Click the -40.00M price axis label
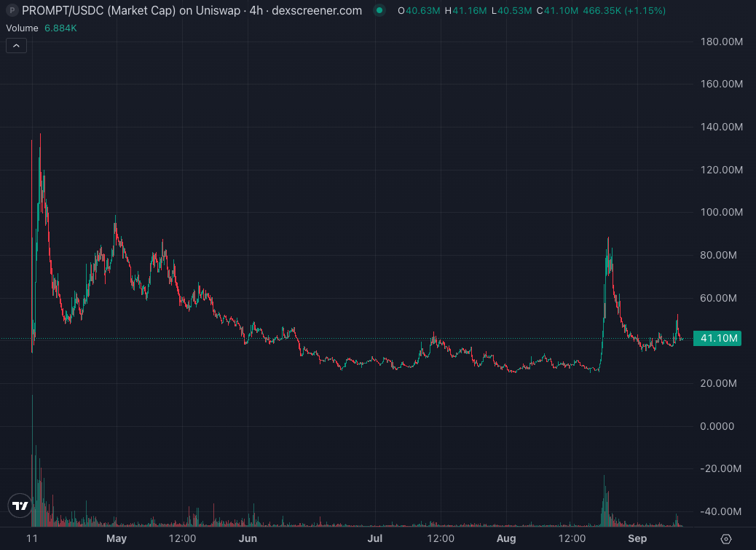Screen dimensions: 756x550 tap(720, 511)
